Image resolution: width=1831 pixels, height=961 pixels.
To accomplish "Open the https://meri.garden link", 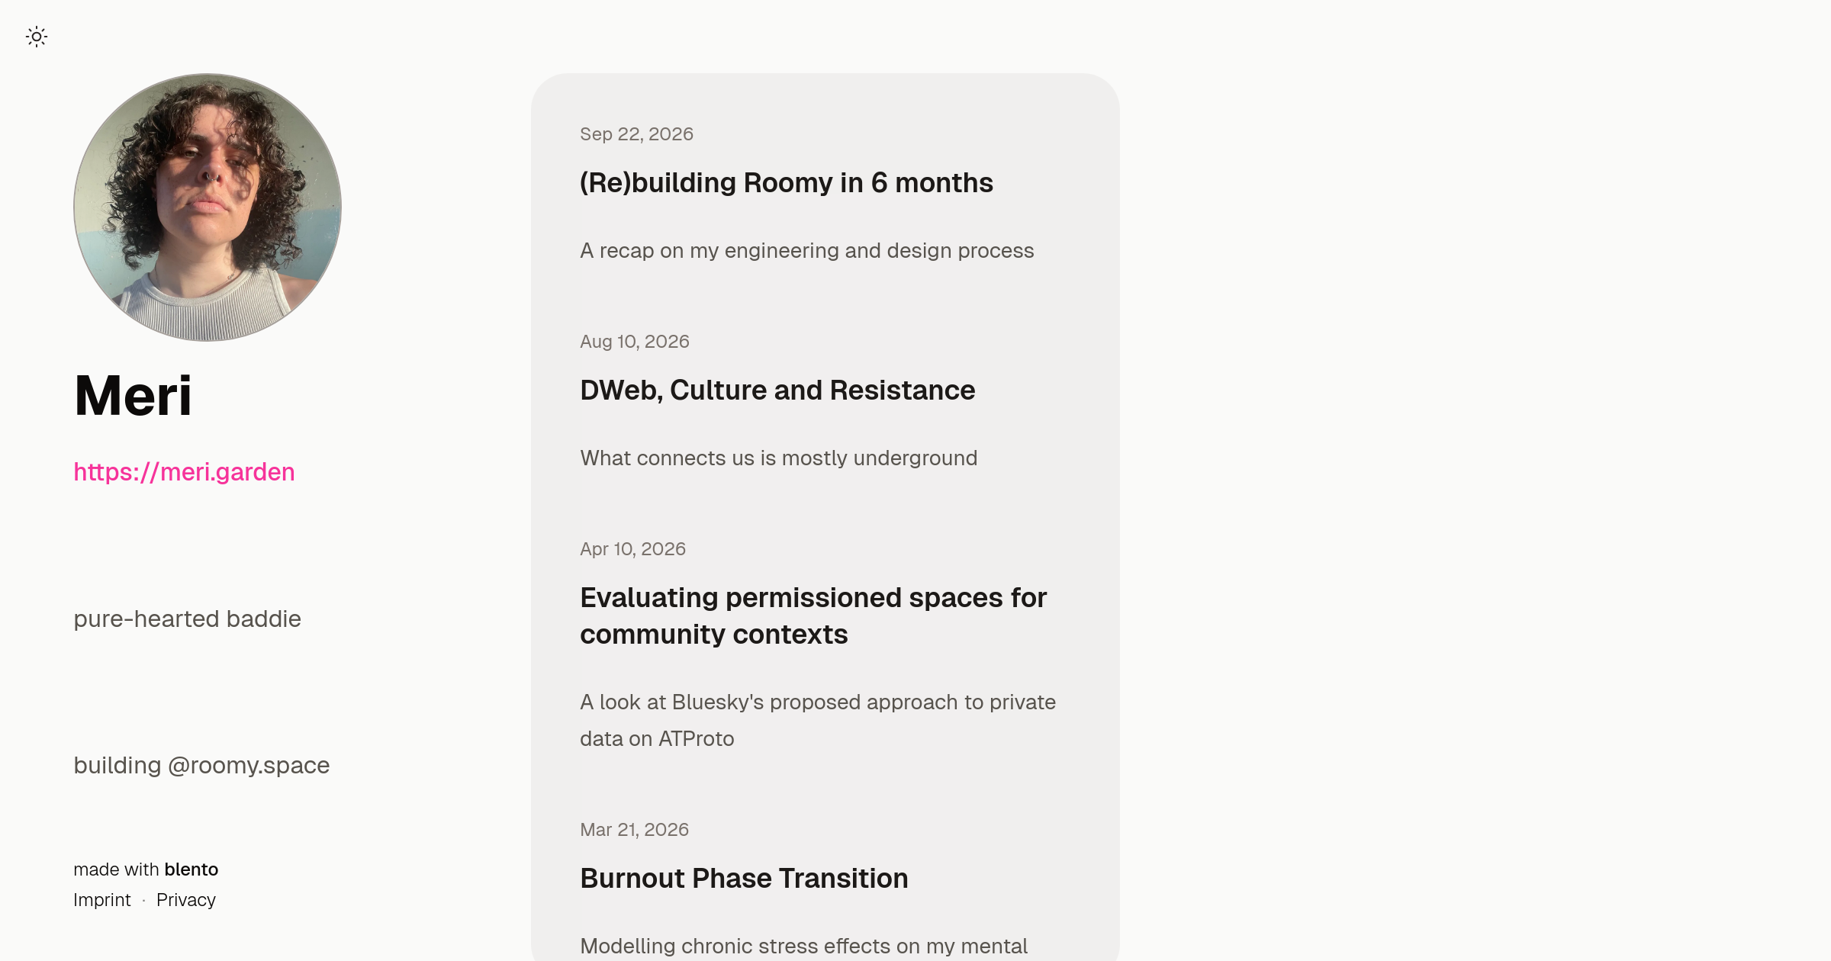I will coord(184,472).
